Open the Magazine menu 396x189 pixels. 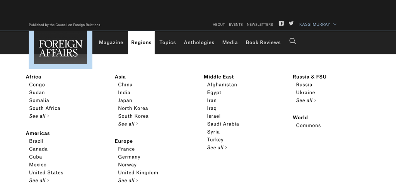111,42
